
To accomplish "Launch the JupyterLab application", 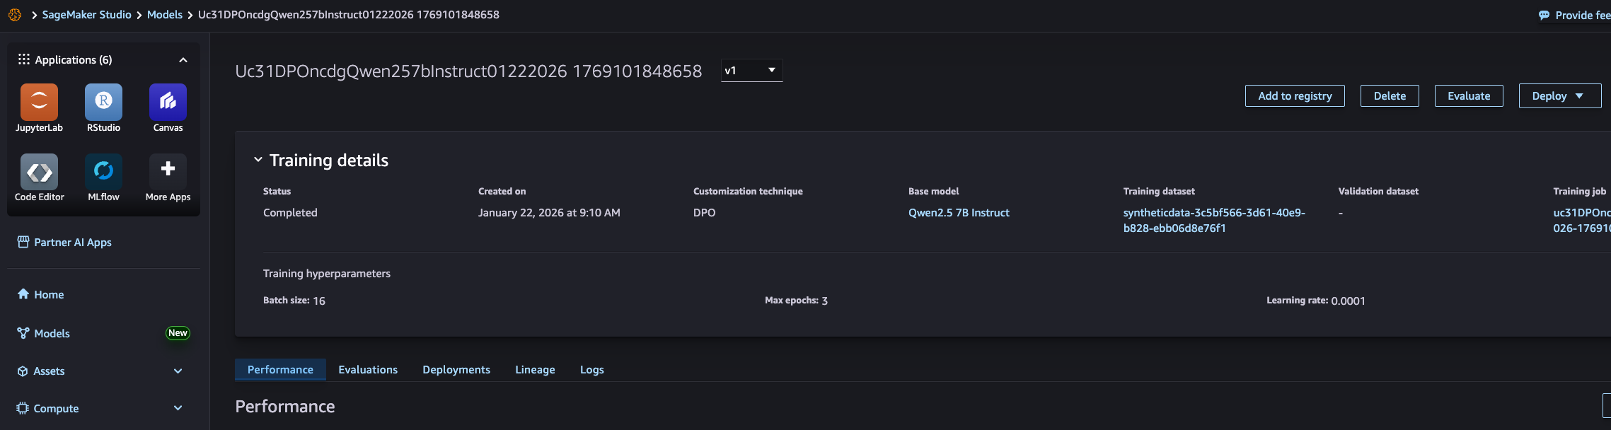I will (39, 103).
